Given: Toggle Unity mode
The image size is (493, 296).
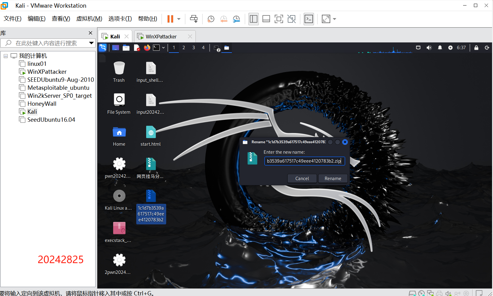Looking at the screenshot, I should [x=291, y=19].
